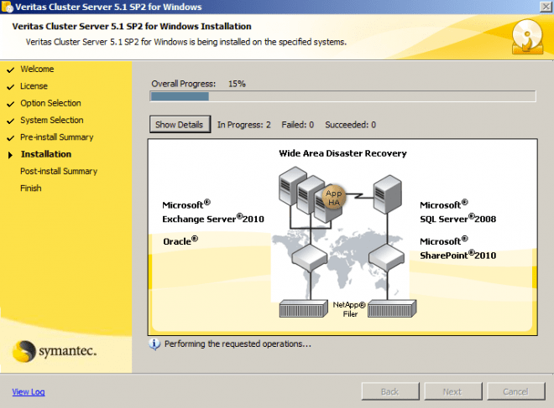
Task: Click the Post-install Summary step
Action: click(59, 171)
